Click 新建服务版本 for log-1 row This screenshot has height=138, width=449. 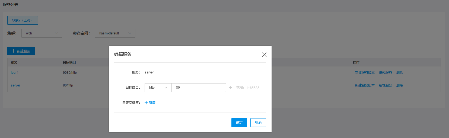(x=365, y=73)
